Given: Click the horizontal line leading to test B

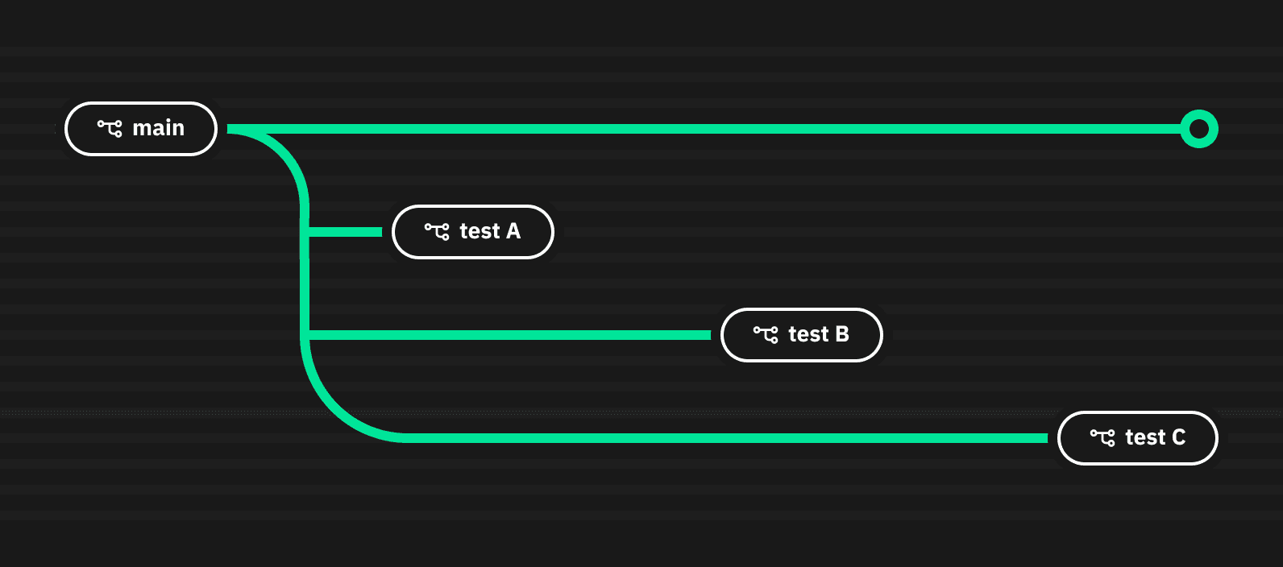Looking at the screenshot, I should [508, 335].
